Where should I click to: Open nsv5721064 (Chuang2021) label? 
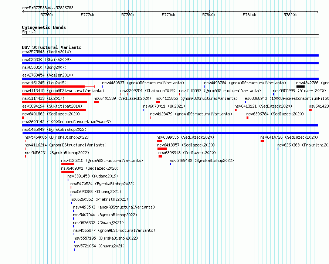99,246
